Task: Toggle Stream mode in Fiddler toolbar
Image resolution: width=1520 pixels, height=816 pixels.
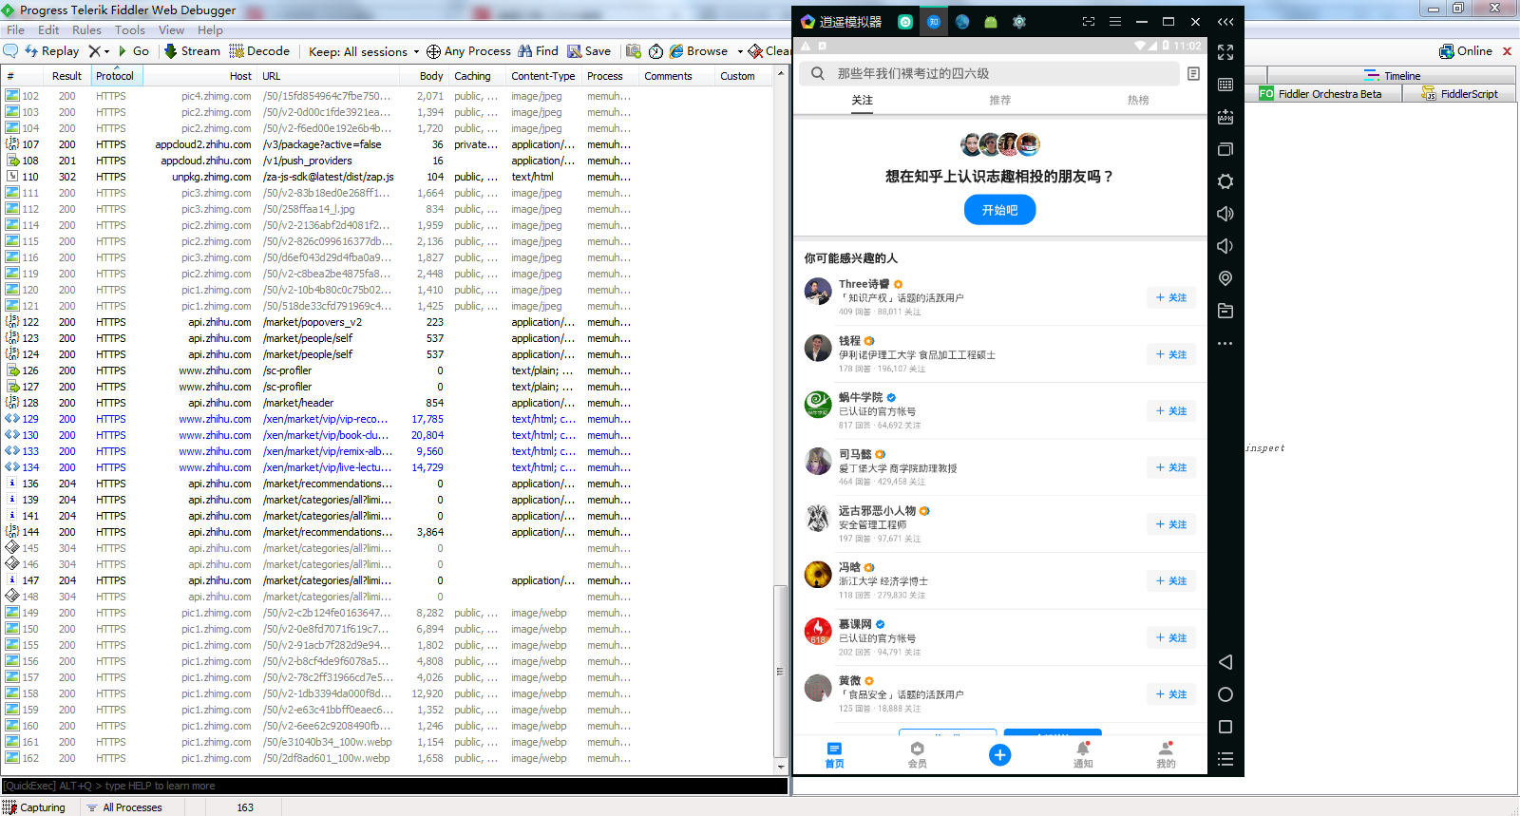Action: coord(192,51)
